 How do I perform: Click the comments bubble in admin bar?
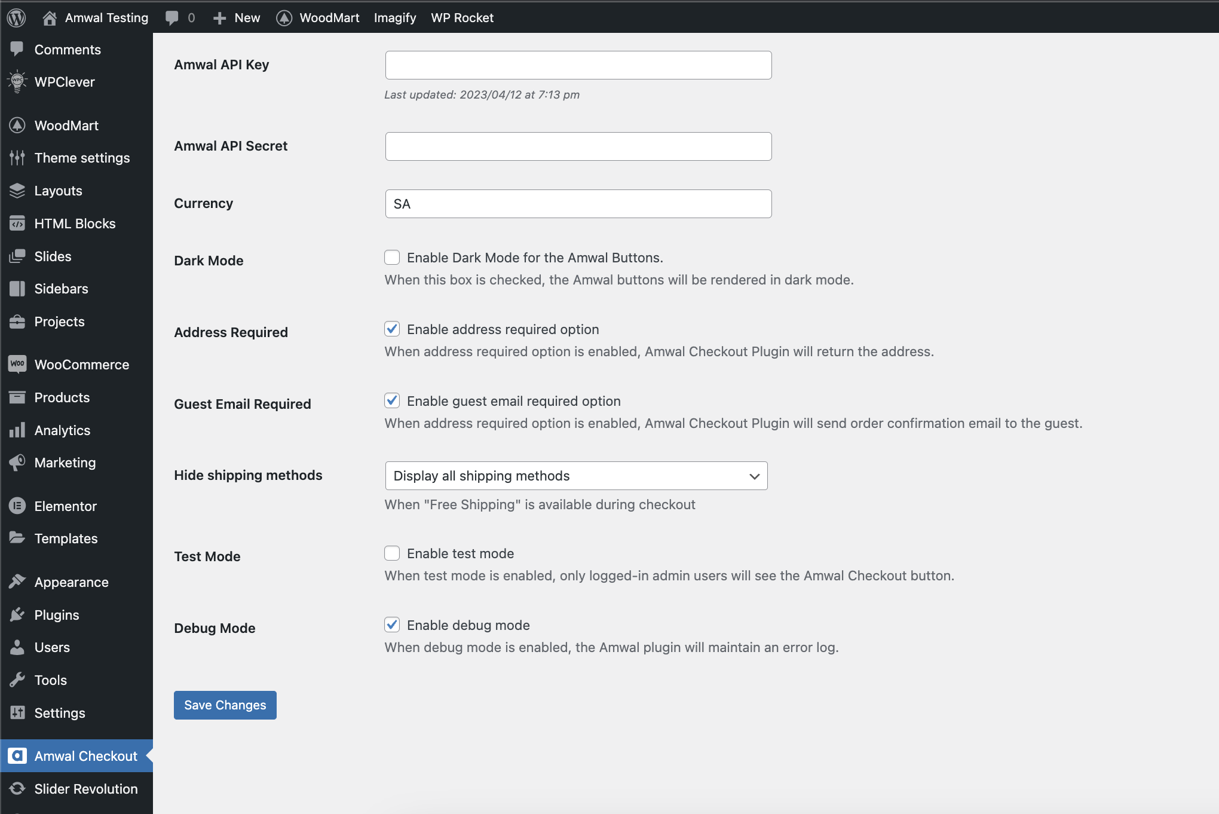point(173,17)
